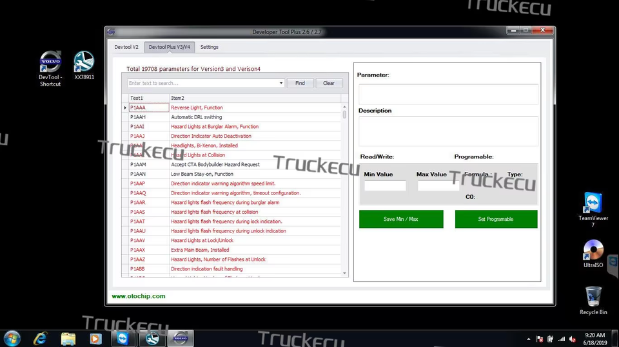This screenshot has width=619, height=347.
Task: Select the P1AAS cell
Action: pos(149,212)
